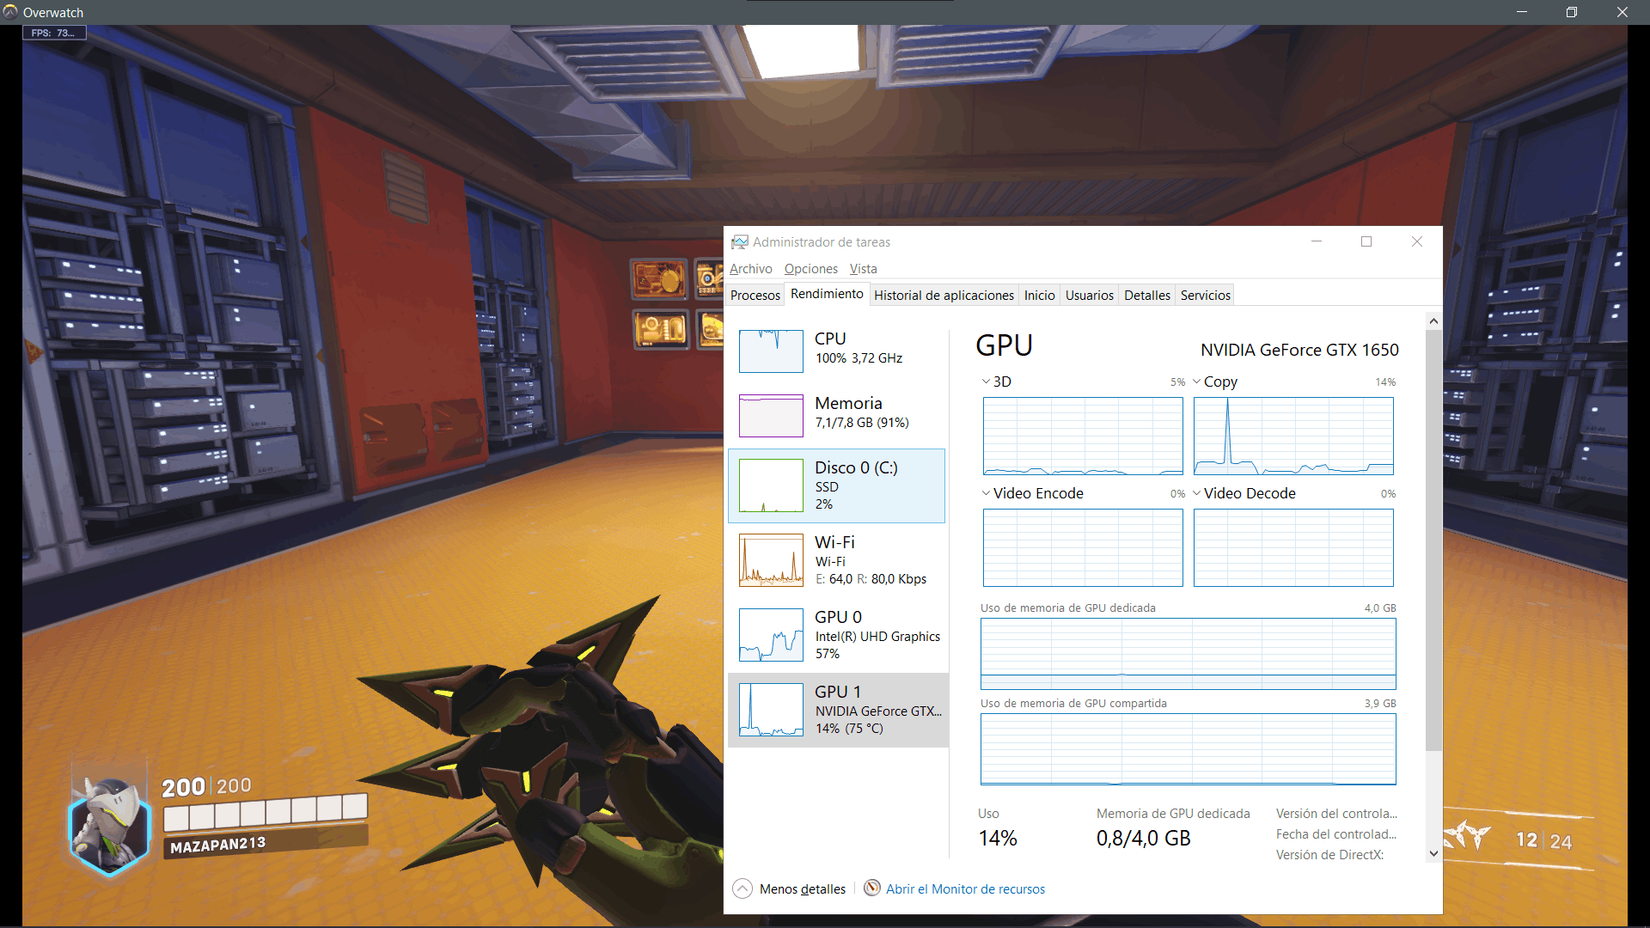Open the Wi-Fi network graph thumbnail

(771, 560)
